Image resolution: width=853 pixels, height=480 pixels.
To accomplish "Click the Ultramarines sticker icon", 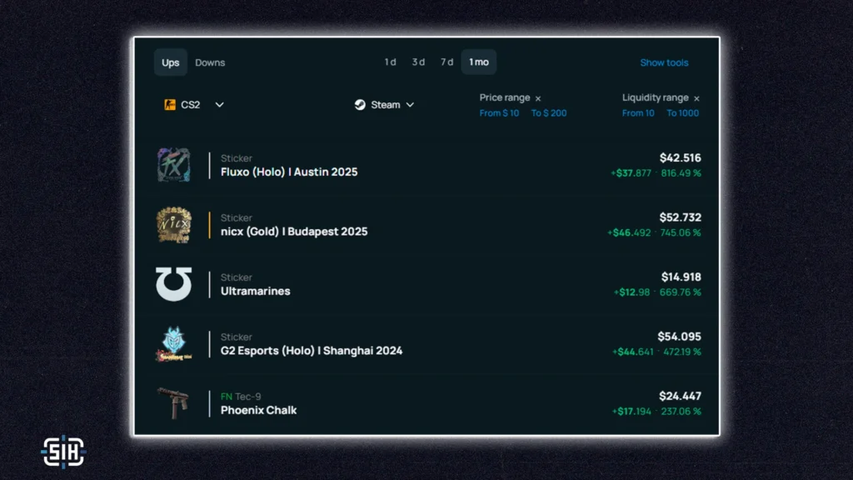I will coord(173,284).
